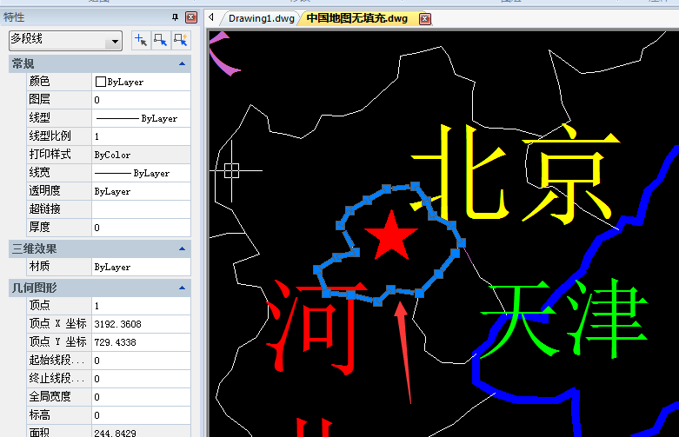
Task: Click the empty 超链接 value field
Action: click(x=141, y=209)
